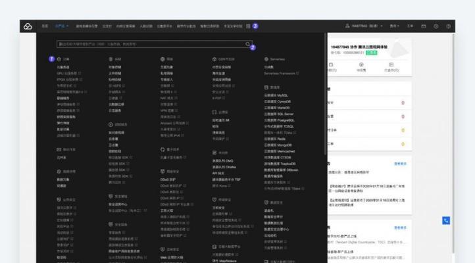The height and width of the screenshot is (263, 475).
Task: Open the cloud database MongoDB entry
Action: (x=278, y=145)
